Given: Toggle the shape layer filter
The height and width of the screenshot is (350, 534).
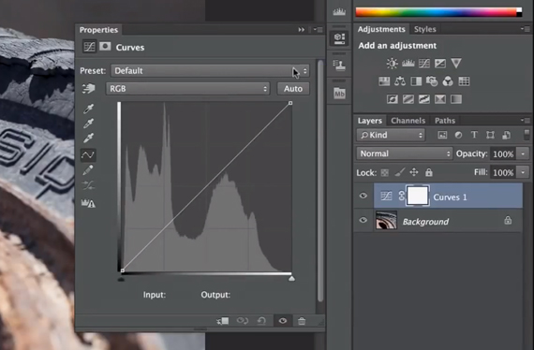Looking at the screenshot, I should pyautogui.click(x=490, y=135).
